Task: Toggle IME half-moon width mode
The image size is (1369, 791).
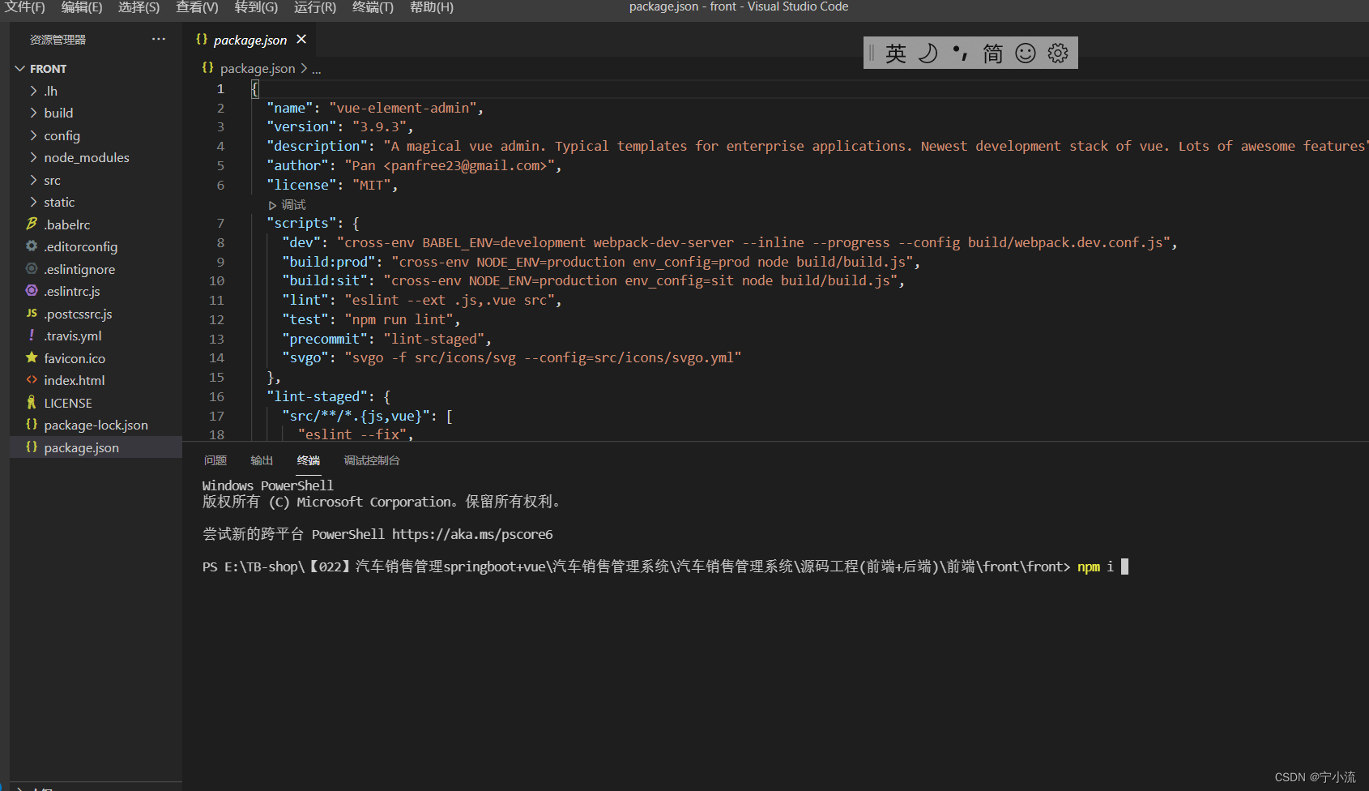Action: (928, 53)
